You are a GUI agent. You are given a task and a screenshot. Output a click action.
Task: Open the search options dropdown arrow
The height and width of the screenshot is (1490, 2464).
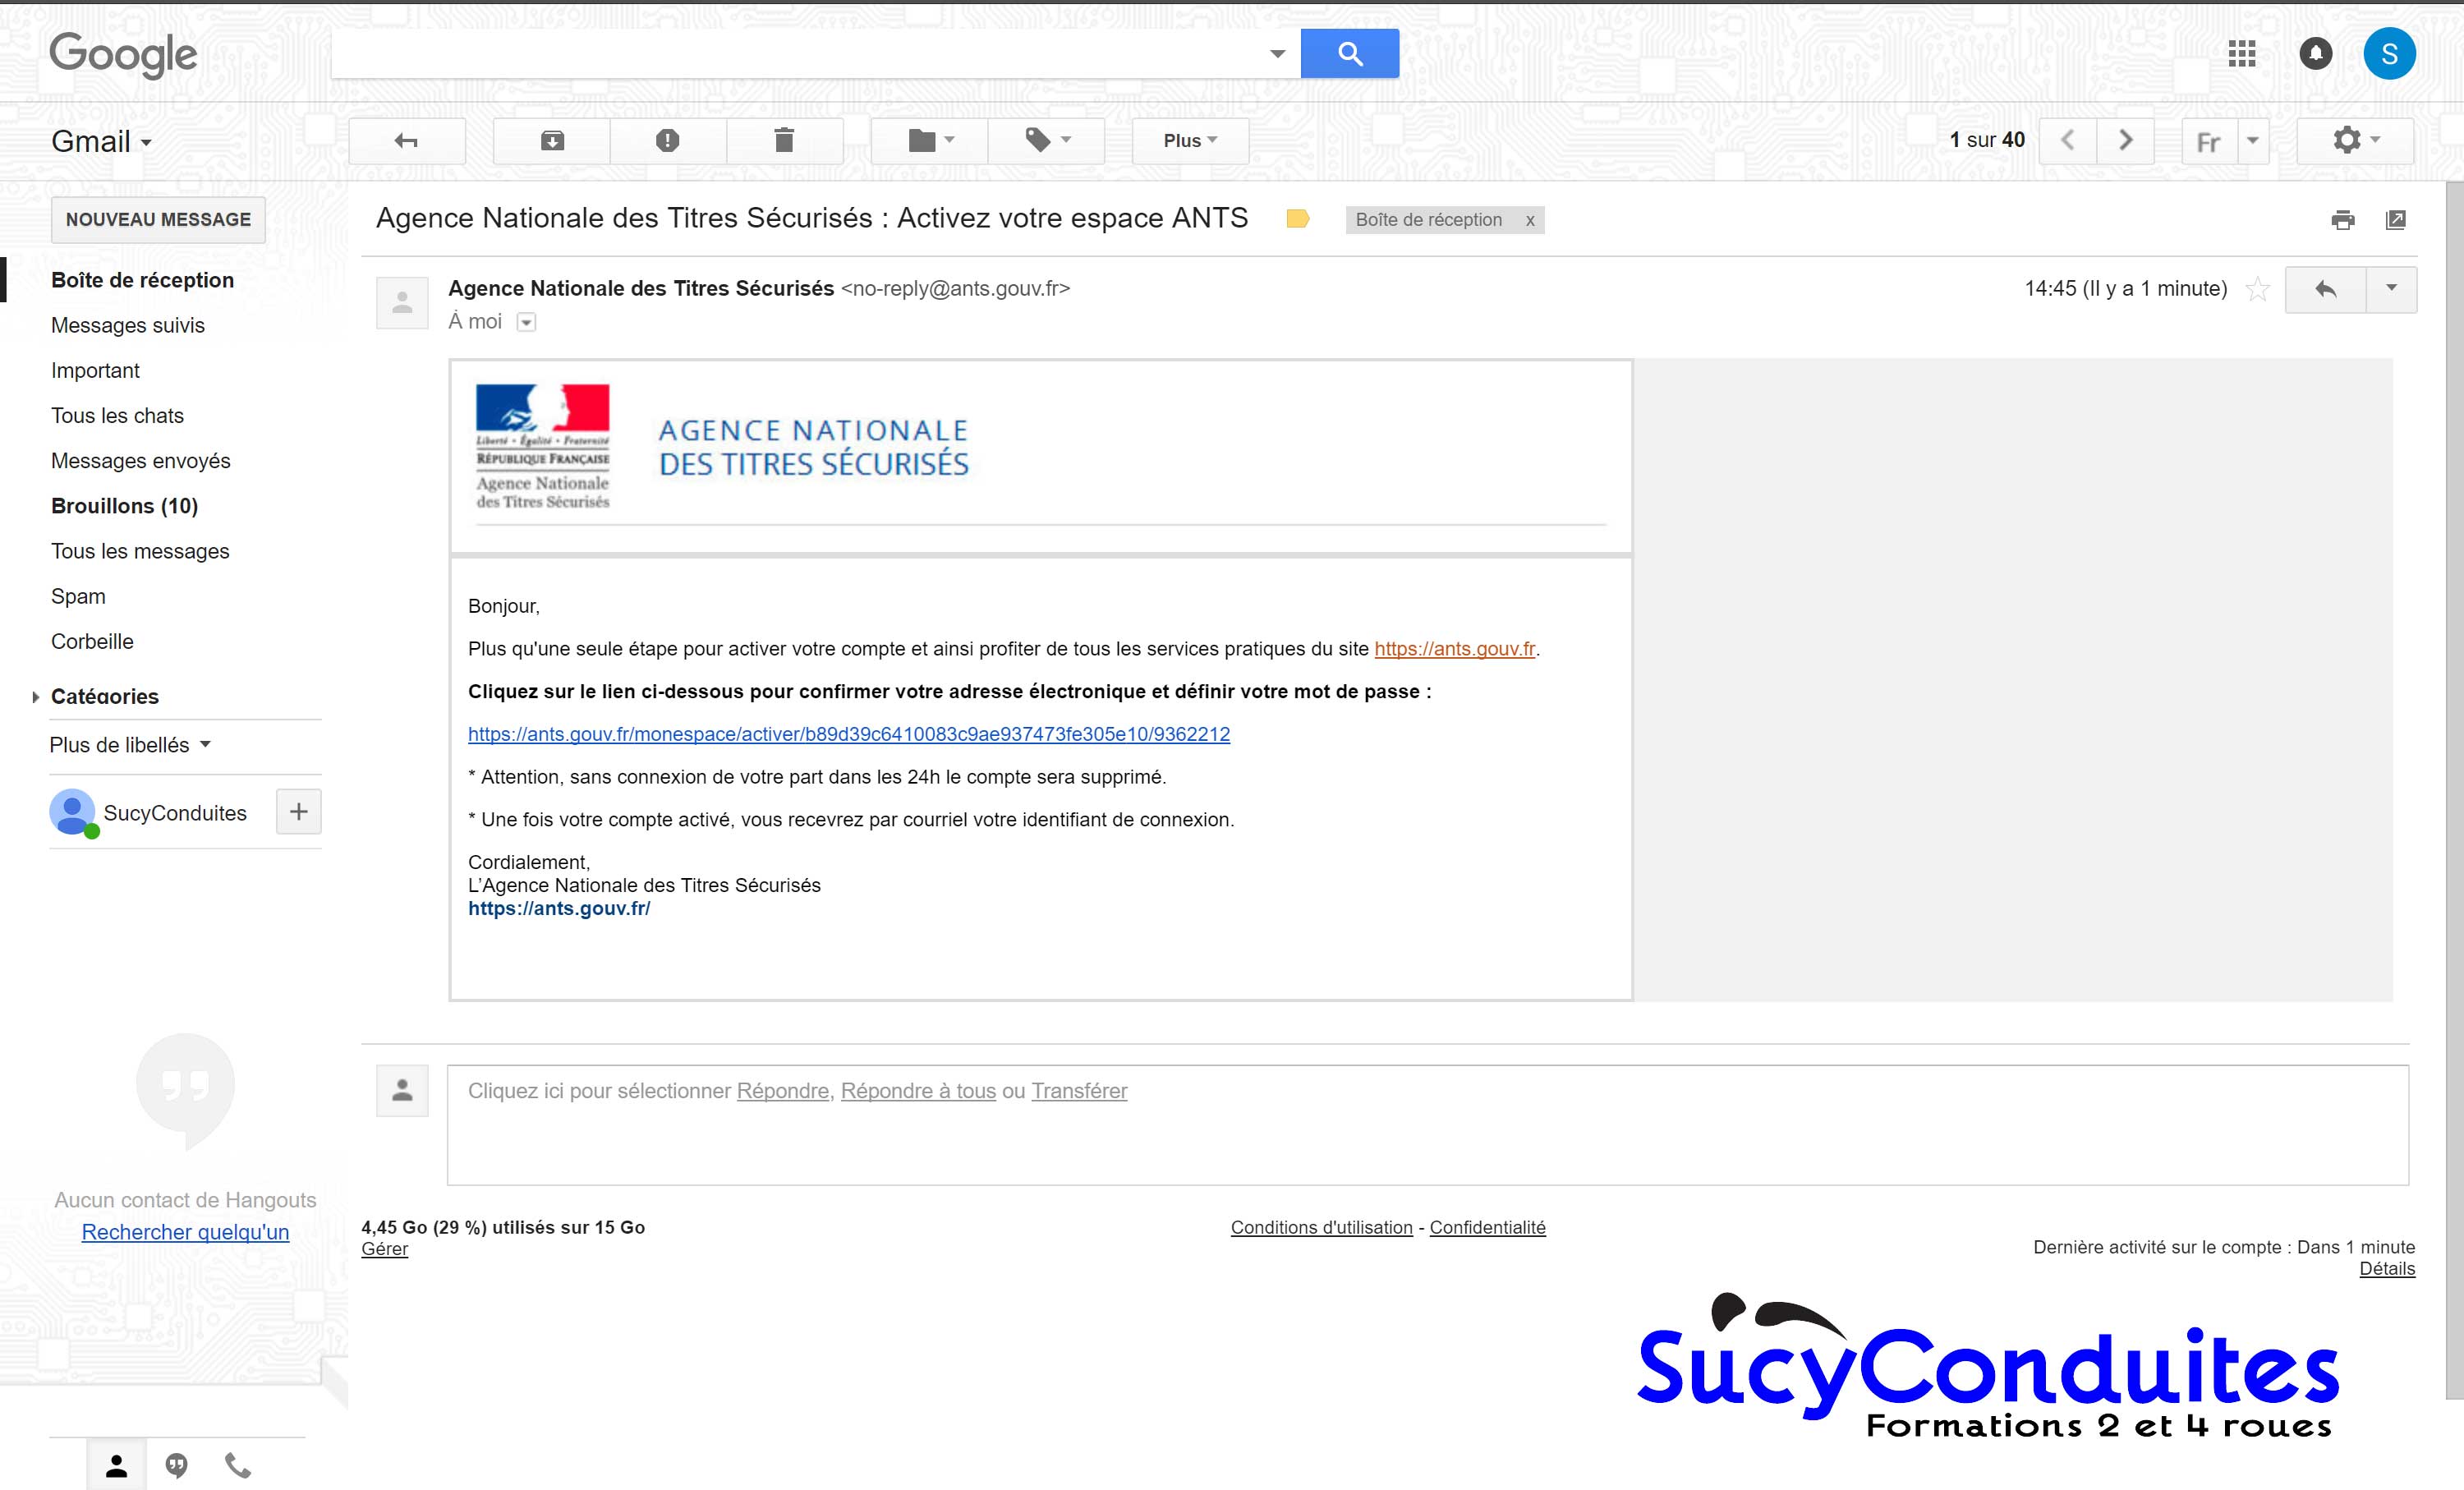[1277, 54]
